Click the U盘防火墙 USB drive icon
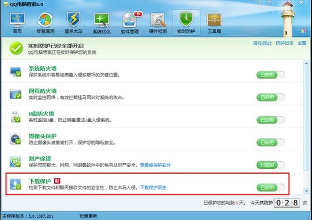Screen dimensions: 312x220 pyautogui.click(x=15, y=117)
